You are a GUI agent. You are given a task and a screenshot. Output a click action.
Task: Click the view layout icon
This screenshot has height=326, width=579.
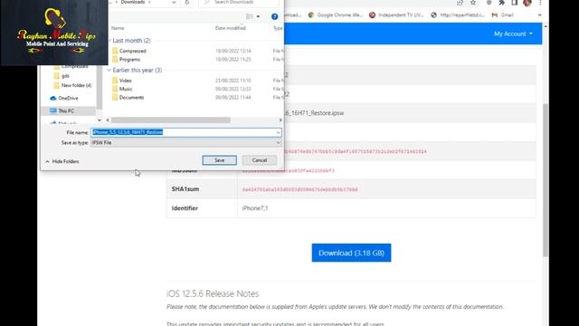pyautogui.click(x=250, y=16)
